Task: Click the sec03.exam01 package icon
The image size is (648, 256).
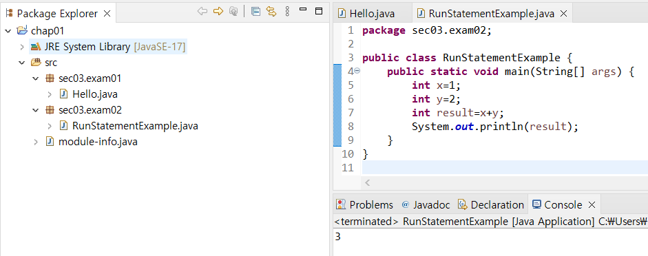Action: [50, 78]
